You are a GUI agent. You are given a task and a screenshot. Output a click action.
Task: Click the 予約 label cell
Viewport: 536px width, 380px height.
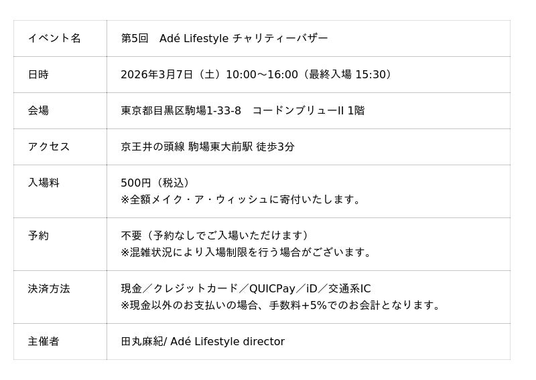(38, 235)
